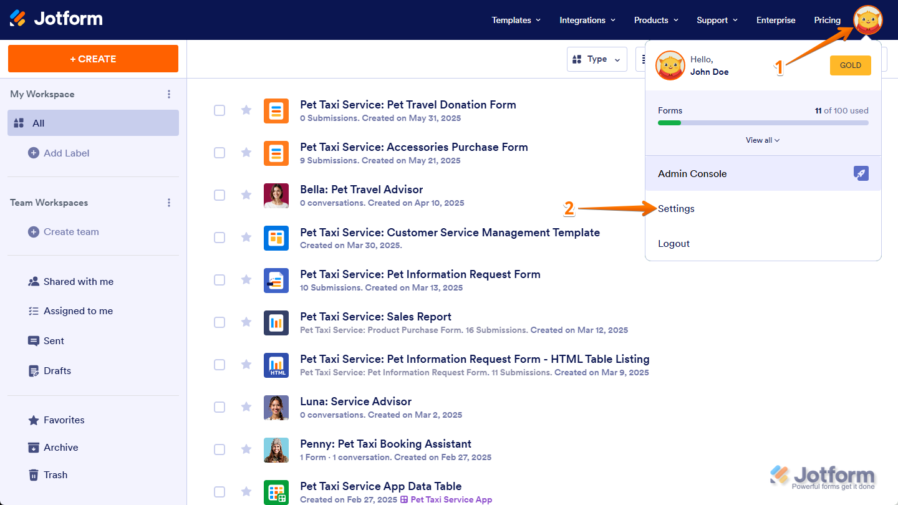Select the Pet Taxi Service: Sales Report chart icon
The width and height of the screenshot is (898, 505).
coord(276,322)
